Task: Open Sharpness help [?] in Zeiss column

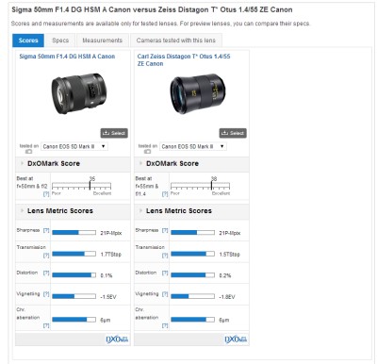Action: pyautogui.click(x=165, y=230)
